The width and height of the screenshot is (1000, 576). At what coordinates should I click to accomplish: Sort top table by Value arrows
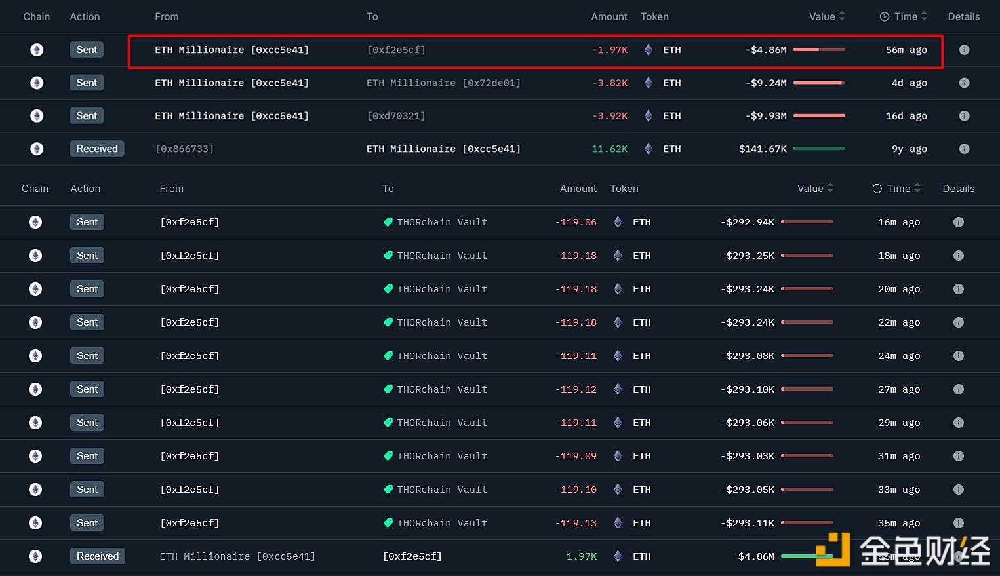pyautogui.click(x=842, y=16)
